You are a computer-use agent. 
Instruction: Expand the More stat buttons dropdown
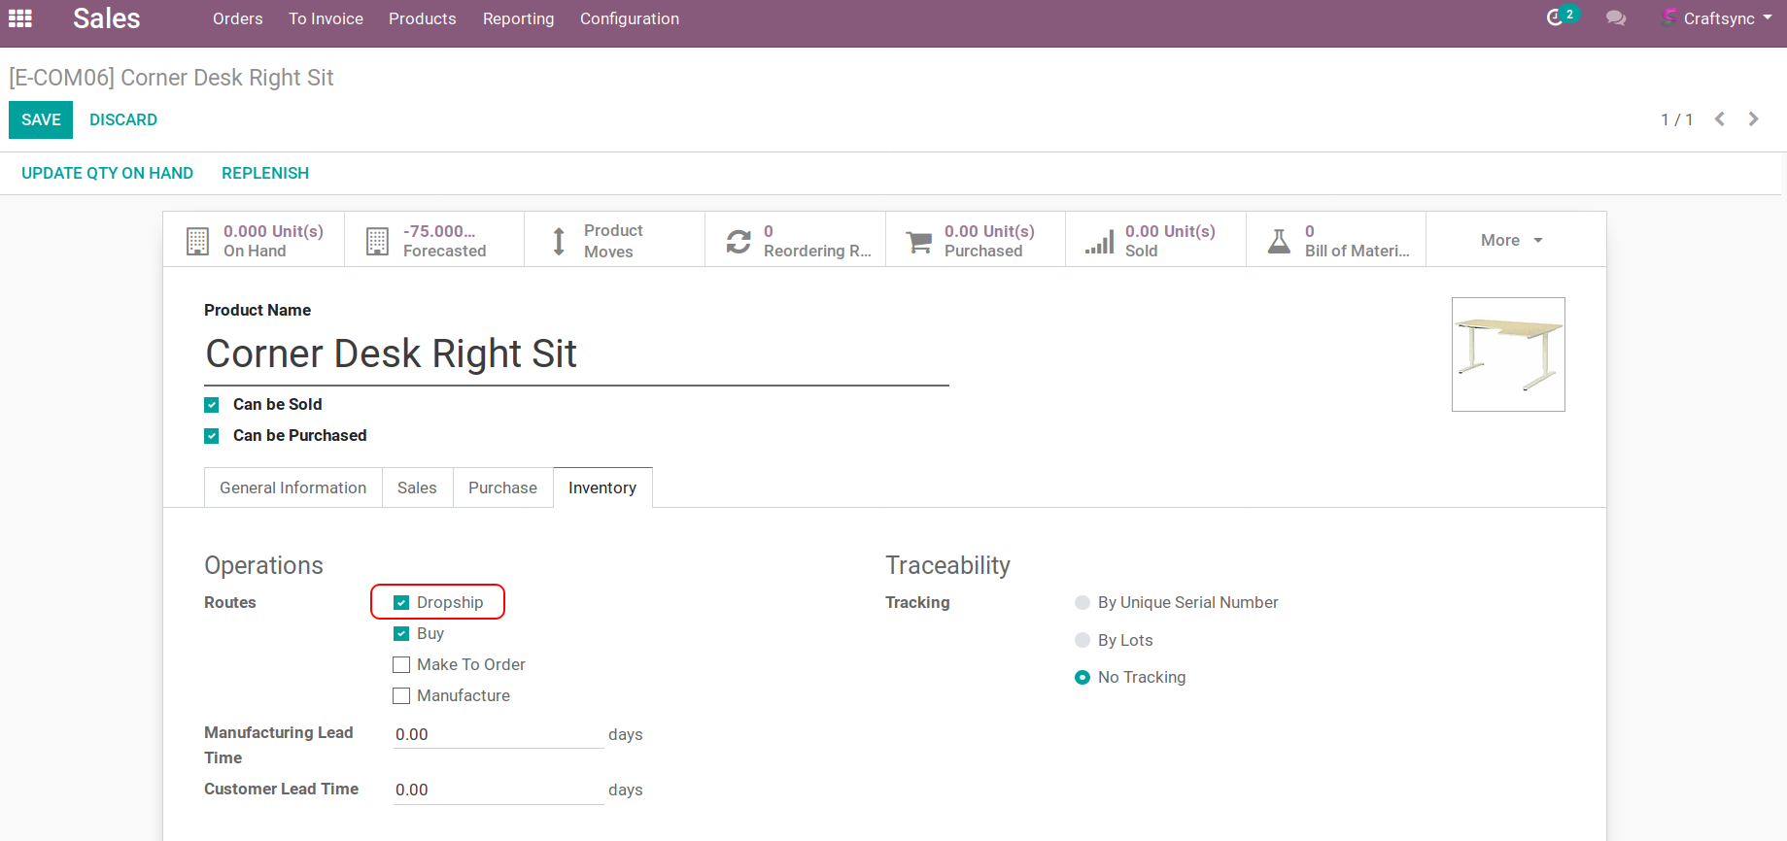[x=1511, y=240]
